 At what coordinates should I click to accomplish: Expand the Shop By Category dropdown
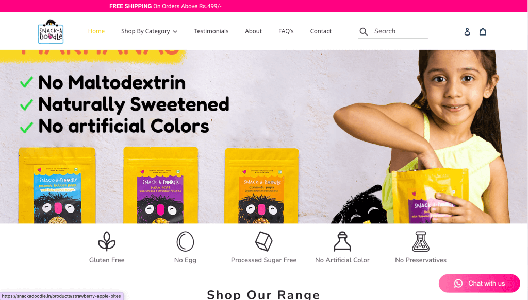[149, 31]
